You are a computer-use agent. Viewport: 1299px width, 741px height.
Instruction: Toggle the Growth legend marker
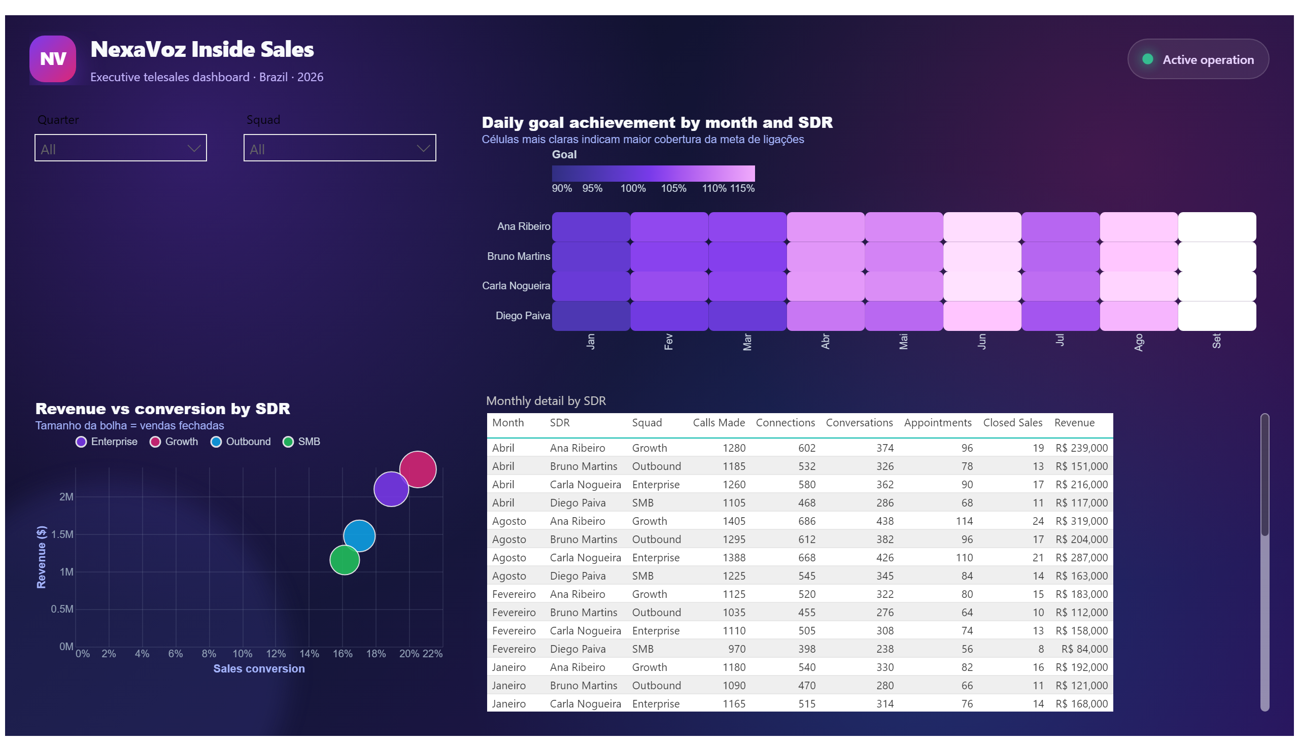pyautogui.click(x=155, y=442)
